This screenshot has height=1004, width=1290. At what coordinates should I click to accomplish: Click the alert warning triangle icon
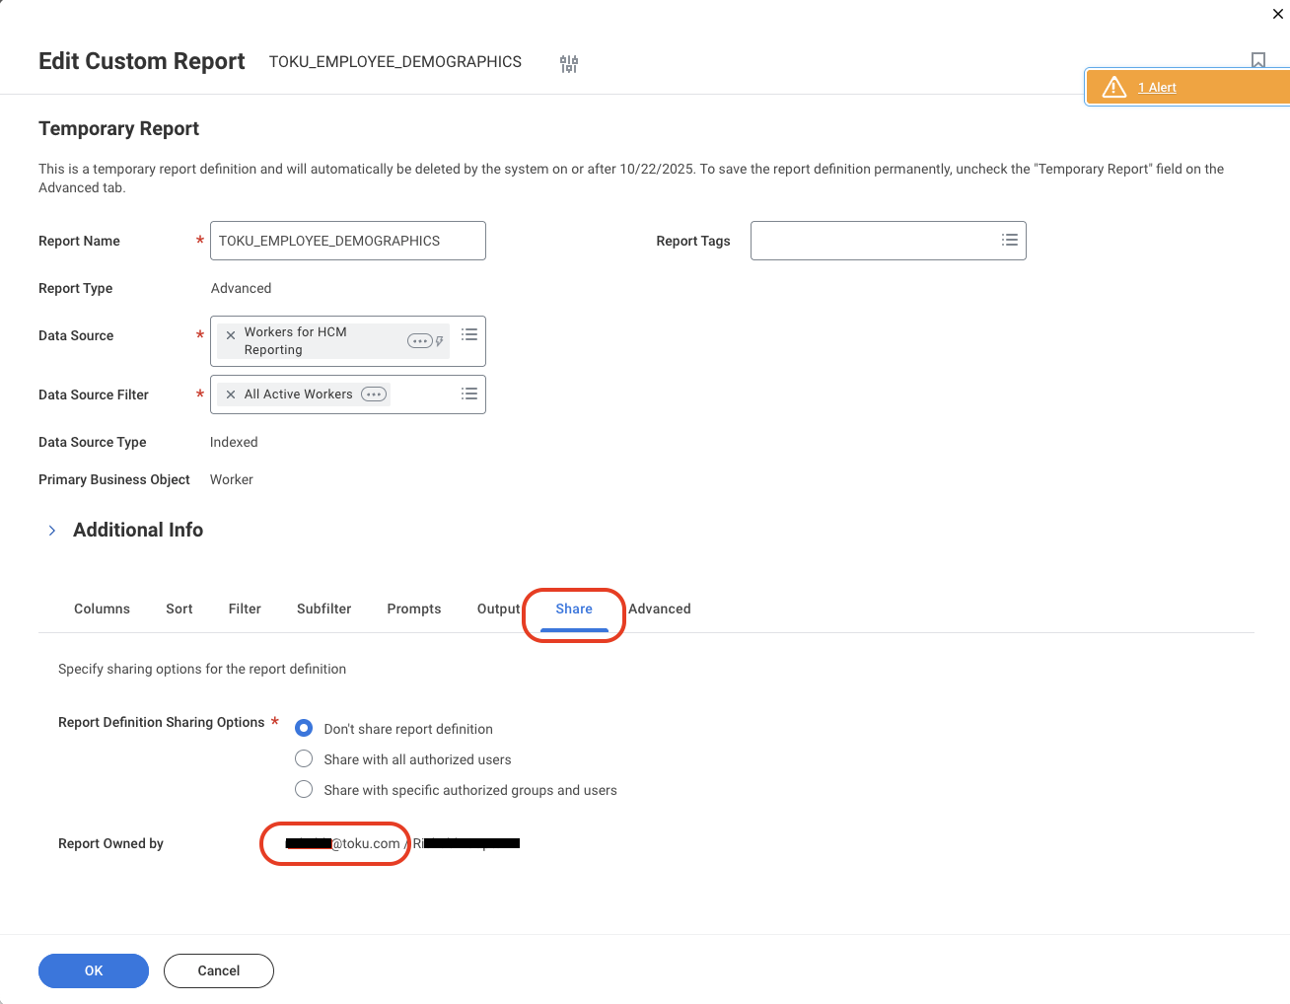coord(1114,87)
